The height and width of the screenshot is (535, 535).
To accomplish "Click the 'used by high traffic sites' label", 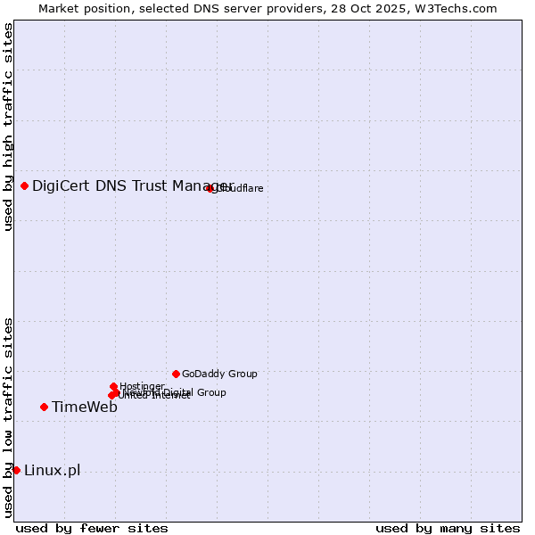I will click(8, 127).
